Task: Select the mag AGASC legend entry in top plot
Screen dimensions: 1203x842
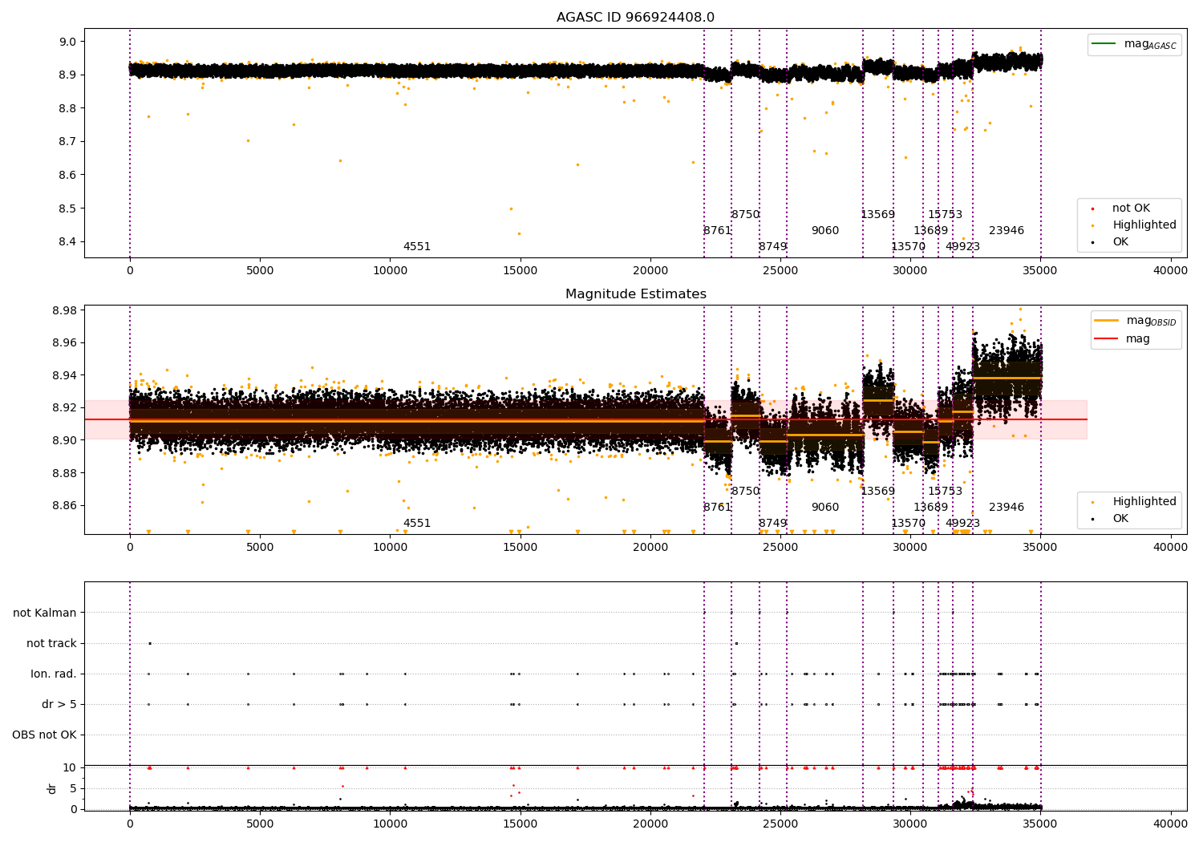Action: click(x=1135, y=44)
